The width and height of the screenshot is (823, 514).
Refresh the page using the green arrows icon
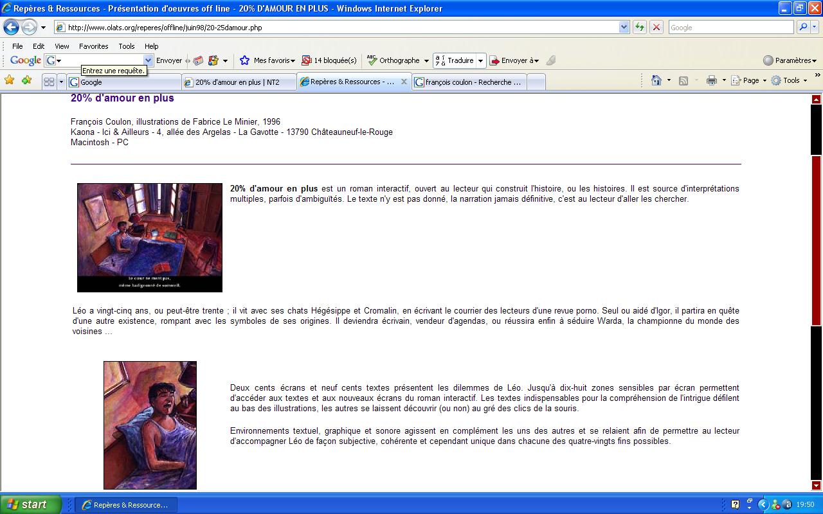pos(640,28)
